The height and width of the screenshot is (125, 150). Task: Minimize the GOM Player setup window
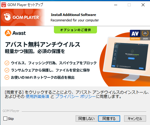tap(116, 5)
